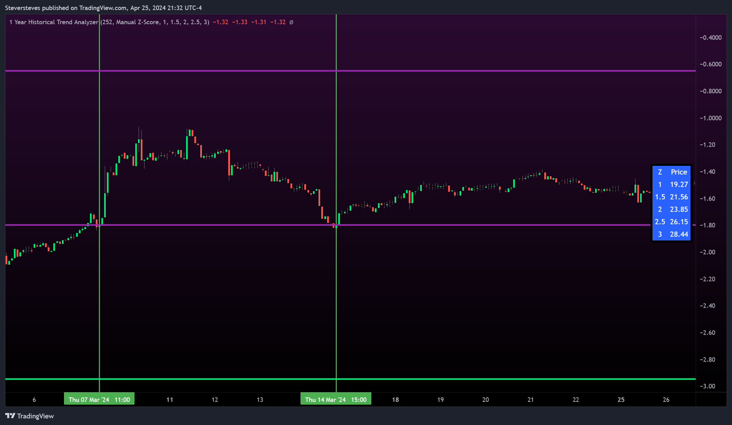Click the -1.0000 axis label
The image size is (732, 425).
pos(711,118)
